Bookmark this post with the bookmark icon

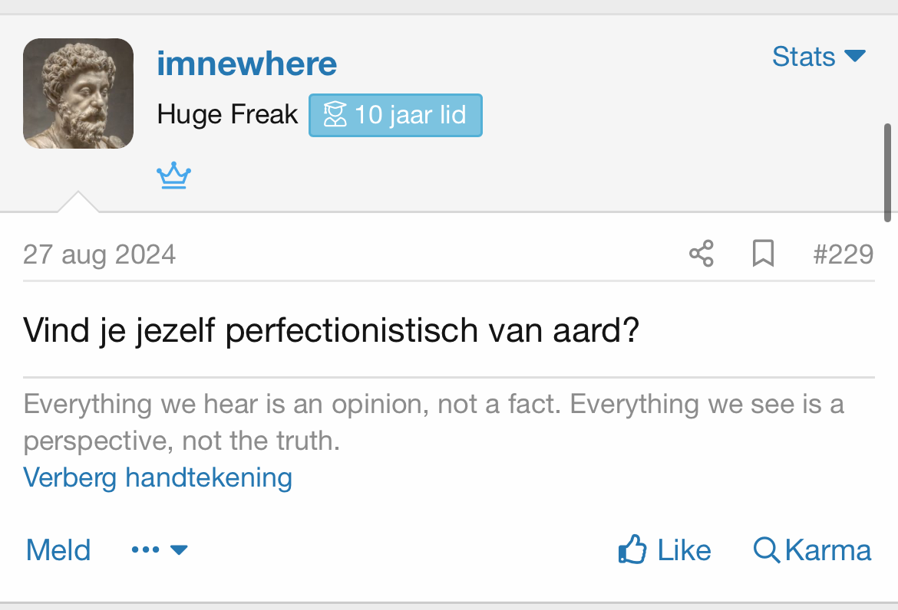(x=762, y=254)
